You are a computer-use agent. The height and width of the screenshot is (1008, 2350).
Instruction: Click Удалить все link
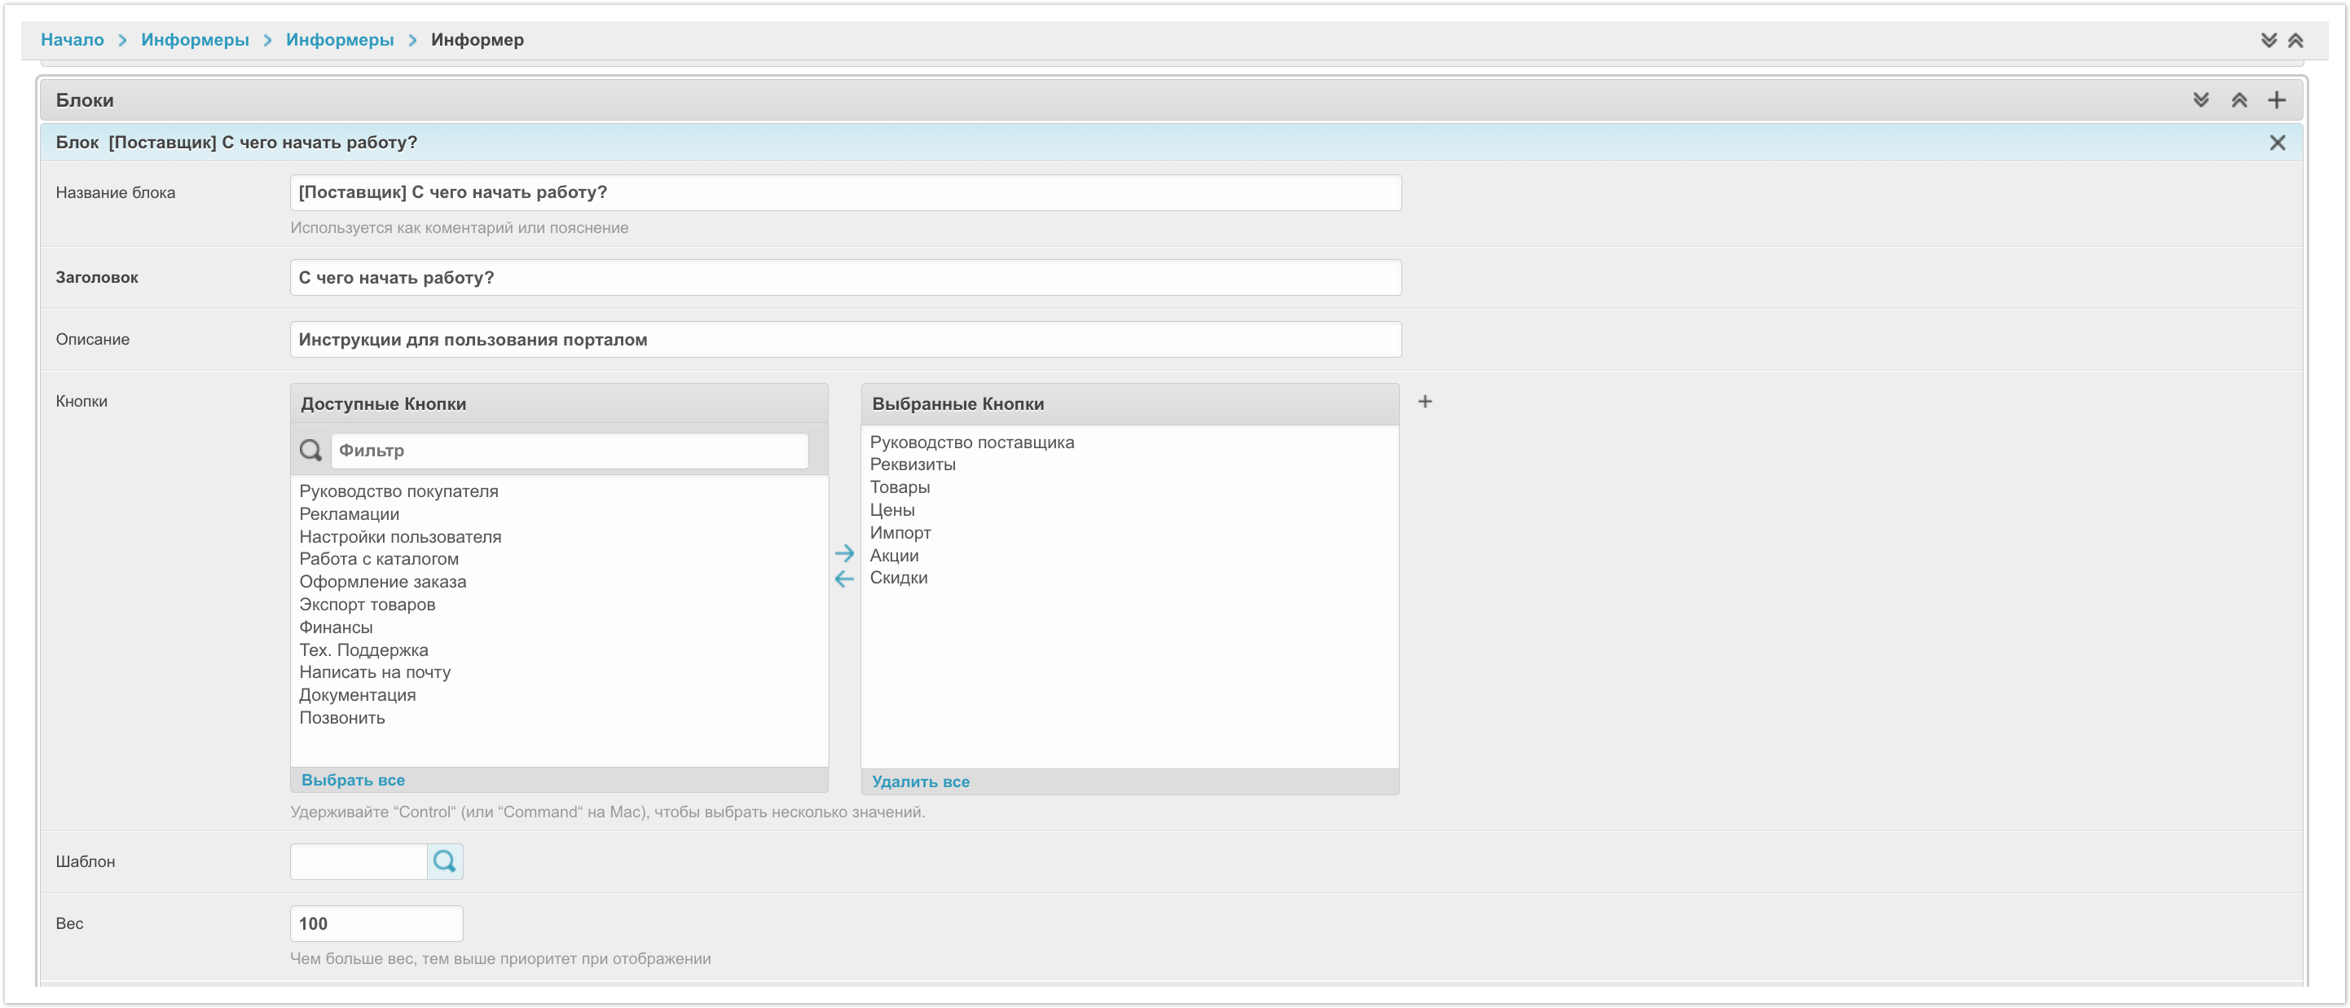(920, 781)
